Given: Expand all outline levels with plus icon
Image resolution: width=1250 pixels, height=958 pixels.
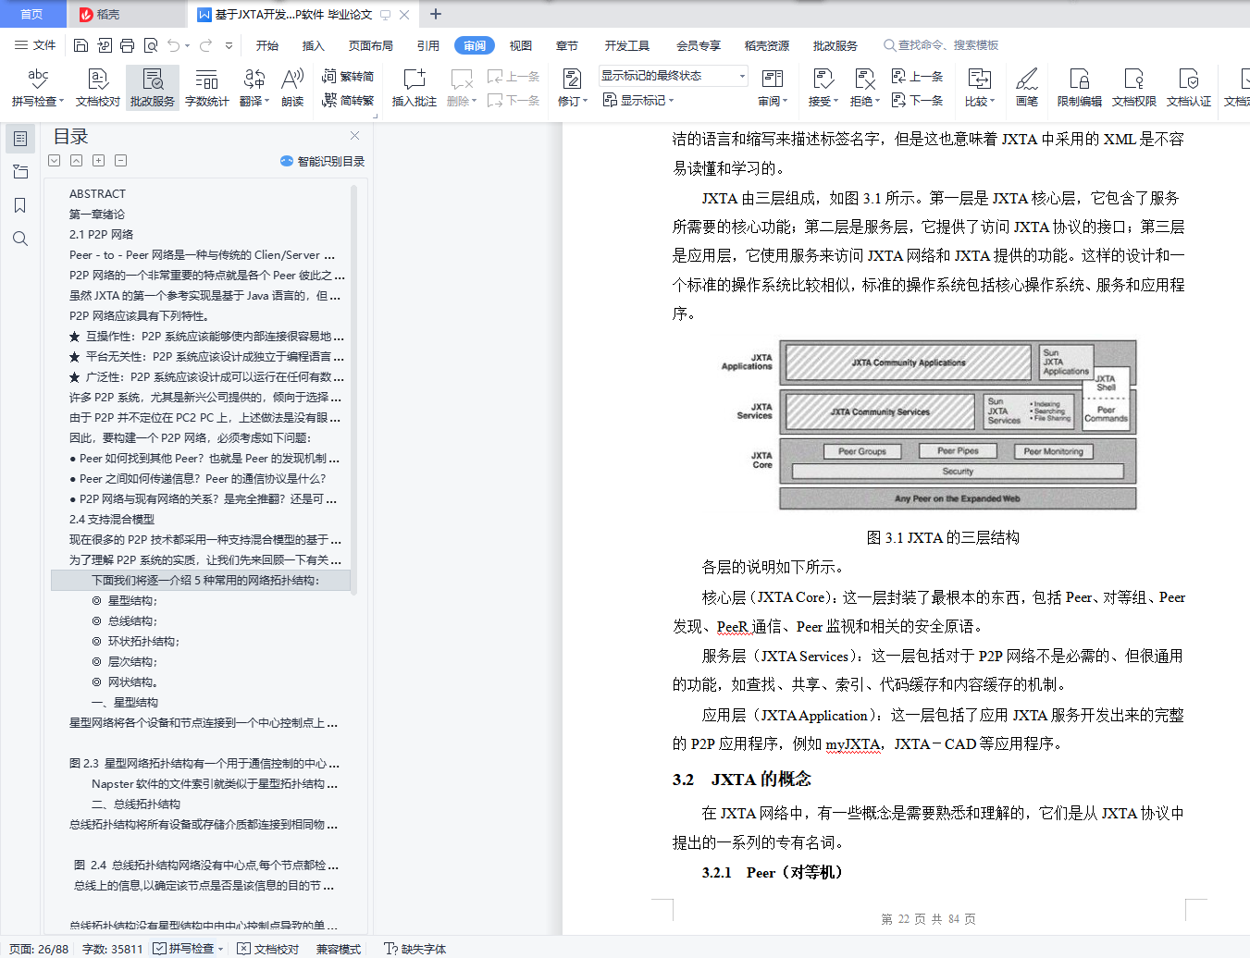Looking at the screenshot, I should click(x=99, y=161).
